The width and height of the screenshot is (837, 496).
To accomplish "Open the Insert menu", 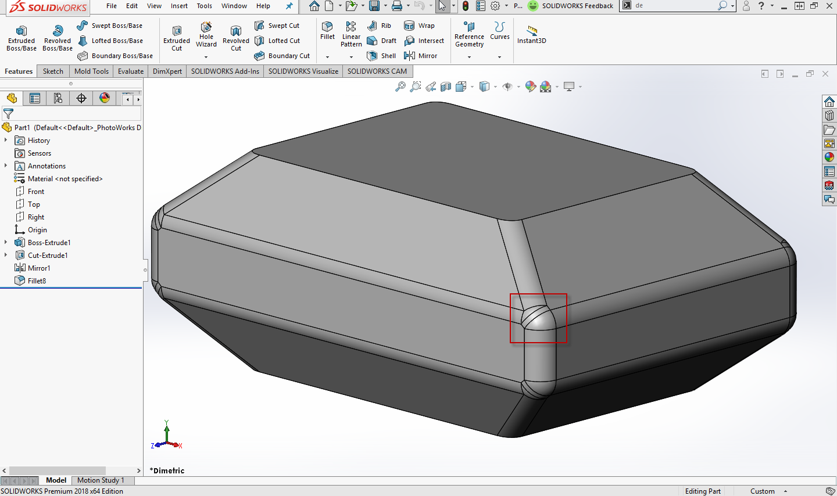I will click(179, 6).
